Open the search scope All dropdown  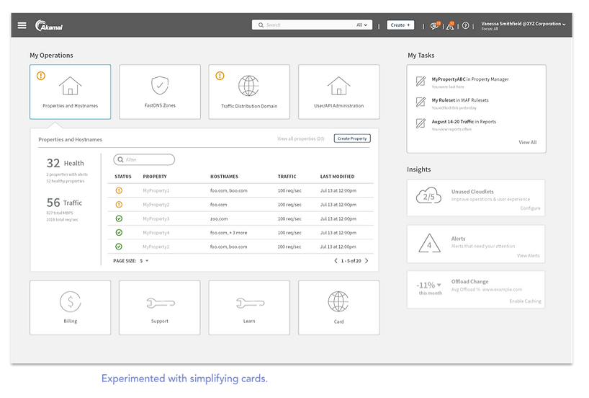(x=361, y=25)
